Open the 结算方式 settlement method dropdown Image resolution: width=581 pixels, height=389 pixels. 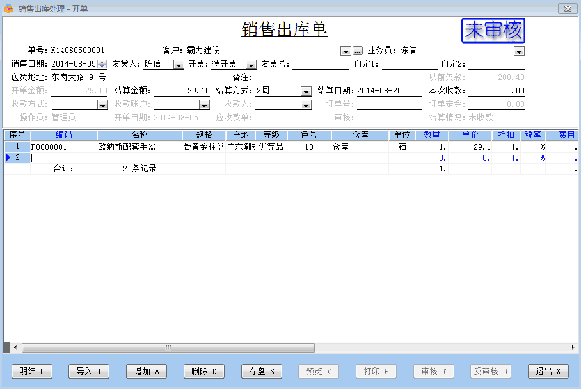click(x=306, y=91)
